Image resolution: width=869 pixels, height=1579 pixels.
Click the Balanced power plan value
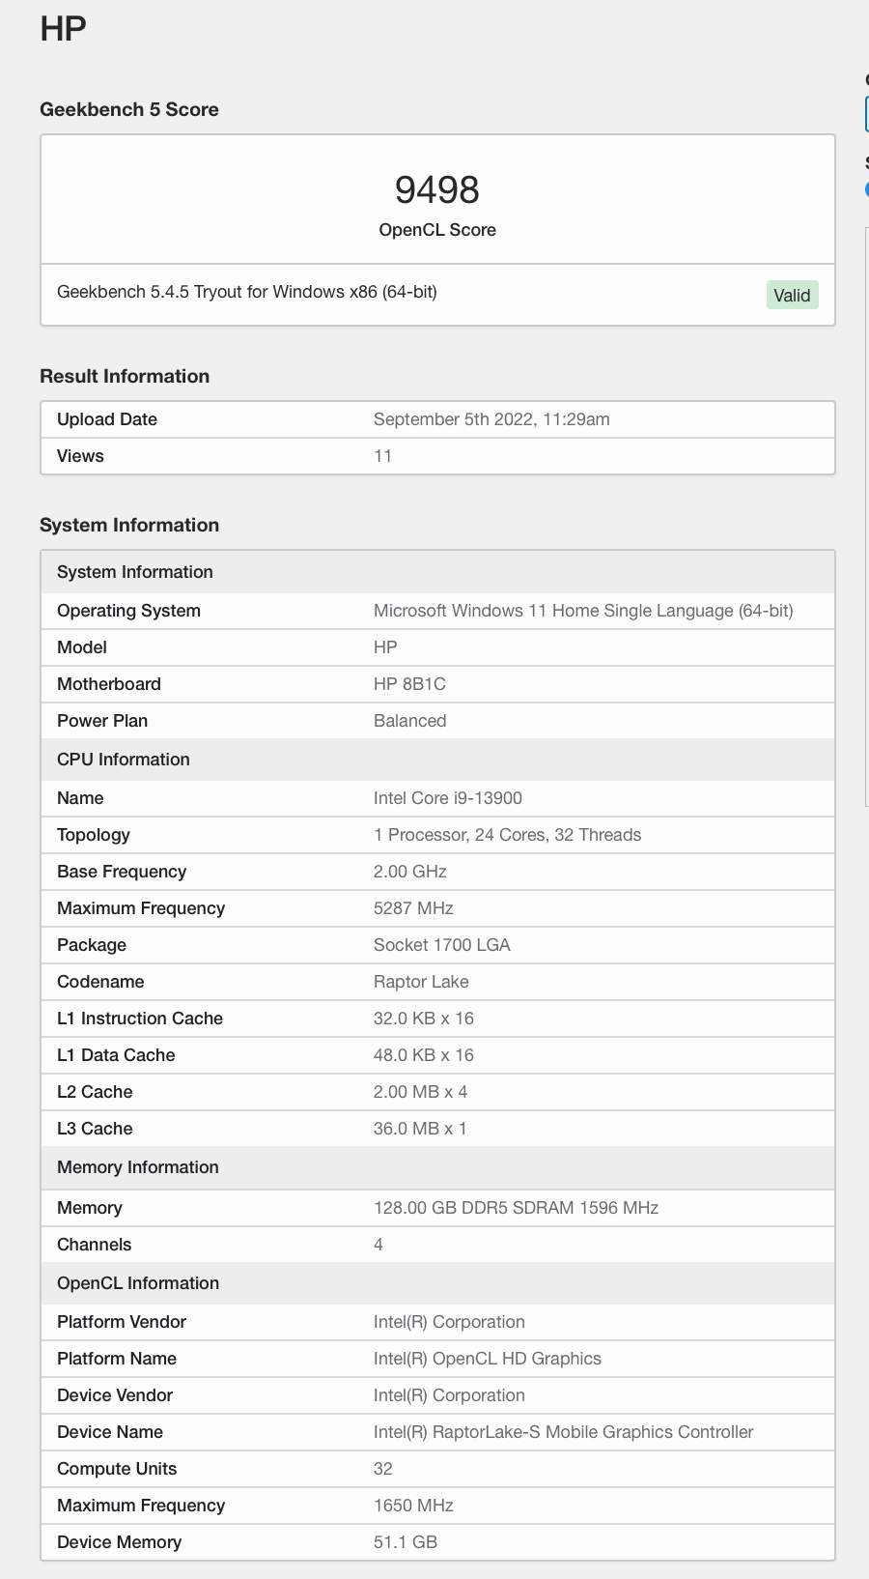pyautogui.click(x=409, y=721)
